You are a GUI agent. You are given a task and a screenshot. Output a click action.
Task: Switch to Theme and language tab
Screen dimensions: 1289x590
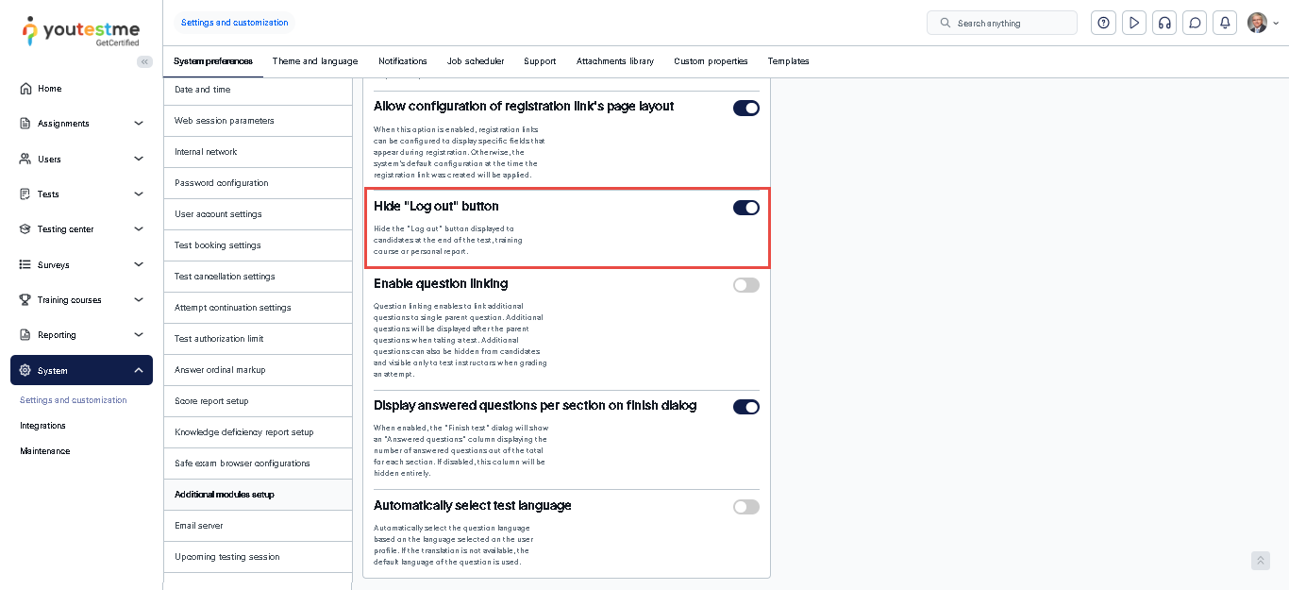point(315,61)
